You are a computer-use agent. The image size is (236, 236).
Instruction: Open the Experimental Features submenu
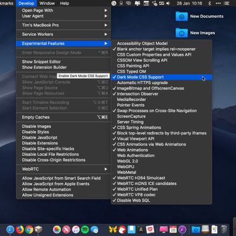tap(63, 44)
